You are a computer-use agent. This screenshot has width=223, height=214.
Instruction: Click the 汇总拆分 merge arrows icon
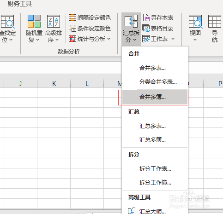tap(131, 21)
